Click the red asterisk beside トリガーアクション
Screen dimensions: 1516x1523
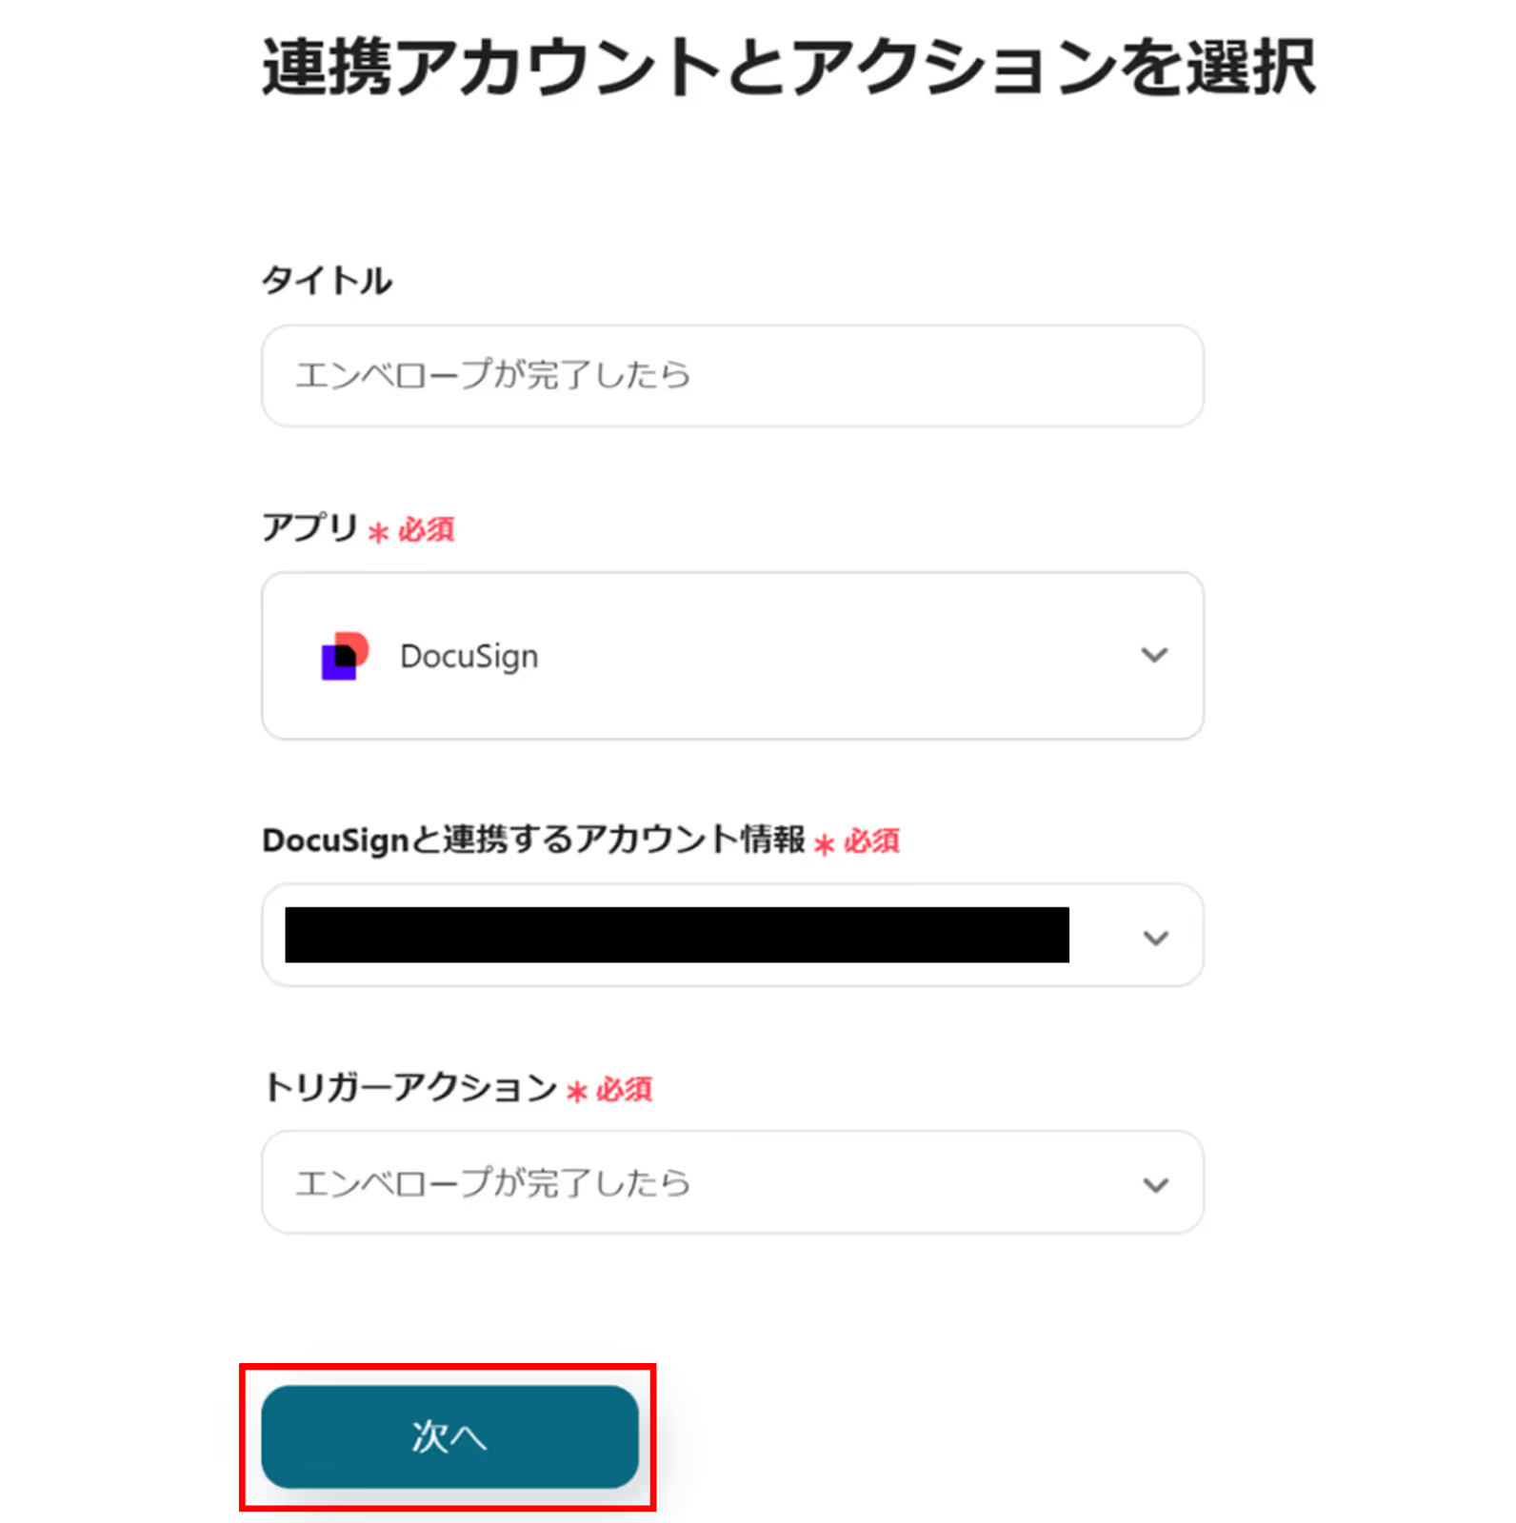(x=576, y=1092)
